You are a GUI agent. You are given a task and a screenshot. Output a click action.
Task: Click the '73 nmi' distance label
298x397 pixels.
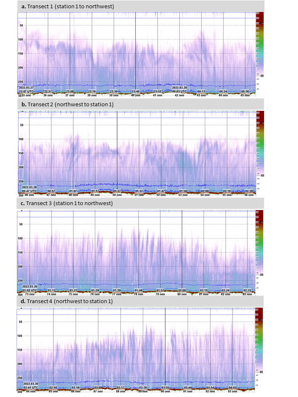30,294
